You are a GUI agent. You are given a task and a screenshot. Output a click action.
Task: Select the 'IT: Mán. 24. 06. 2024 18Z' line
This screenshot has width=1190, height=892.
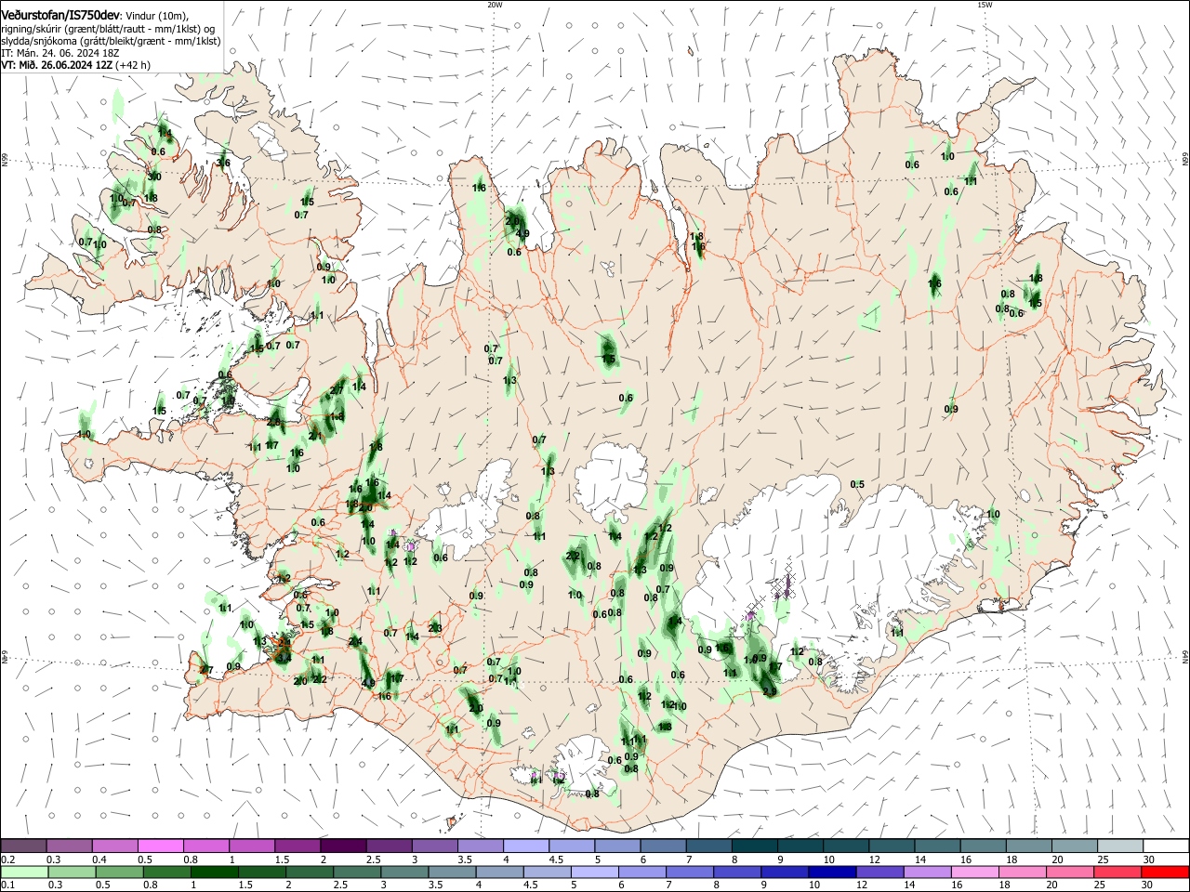click(x=59, y=53)
